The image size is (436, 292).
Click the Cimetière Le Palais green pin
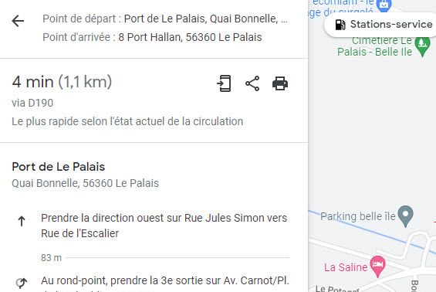point(422,46)
